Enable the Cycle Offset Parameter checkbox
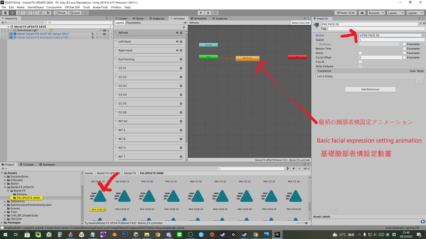Viewport: 426px width, 239px height. pos(404,57)
